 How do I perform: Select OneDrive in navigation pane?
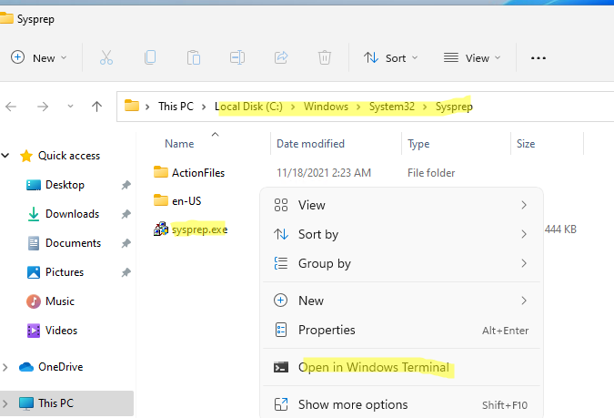(60, 367)
